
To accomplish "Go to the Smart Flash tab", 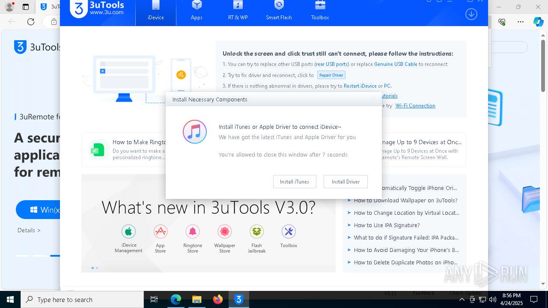I will (279, 12).
